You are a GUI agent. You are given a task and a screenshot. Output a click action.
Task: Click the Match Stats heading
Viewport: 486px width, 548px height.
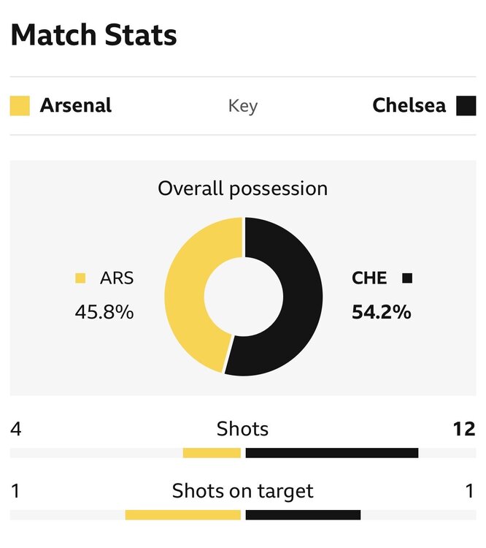coord(93,35)
